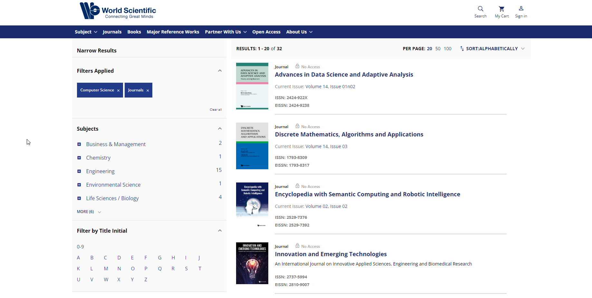The width and height of the screenshot is (592, 298).
Task: Open current issue Volume 14, Issue 03
Action: (326, 146)
